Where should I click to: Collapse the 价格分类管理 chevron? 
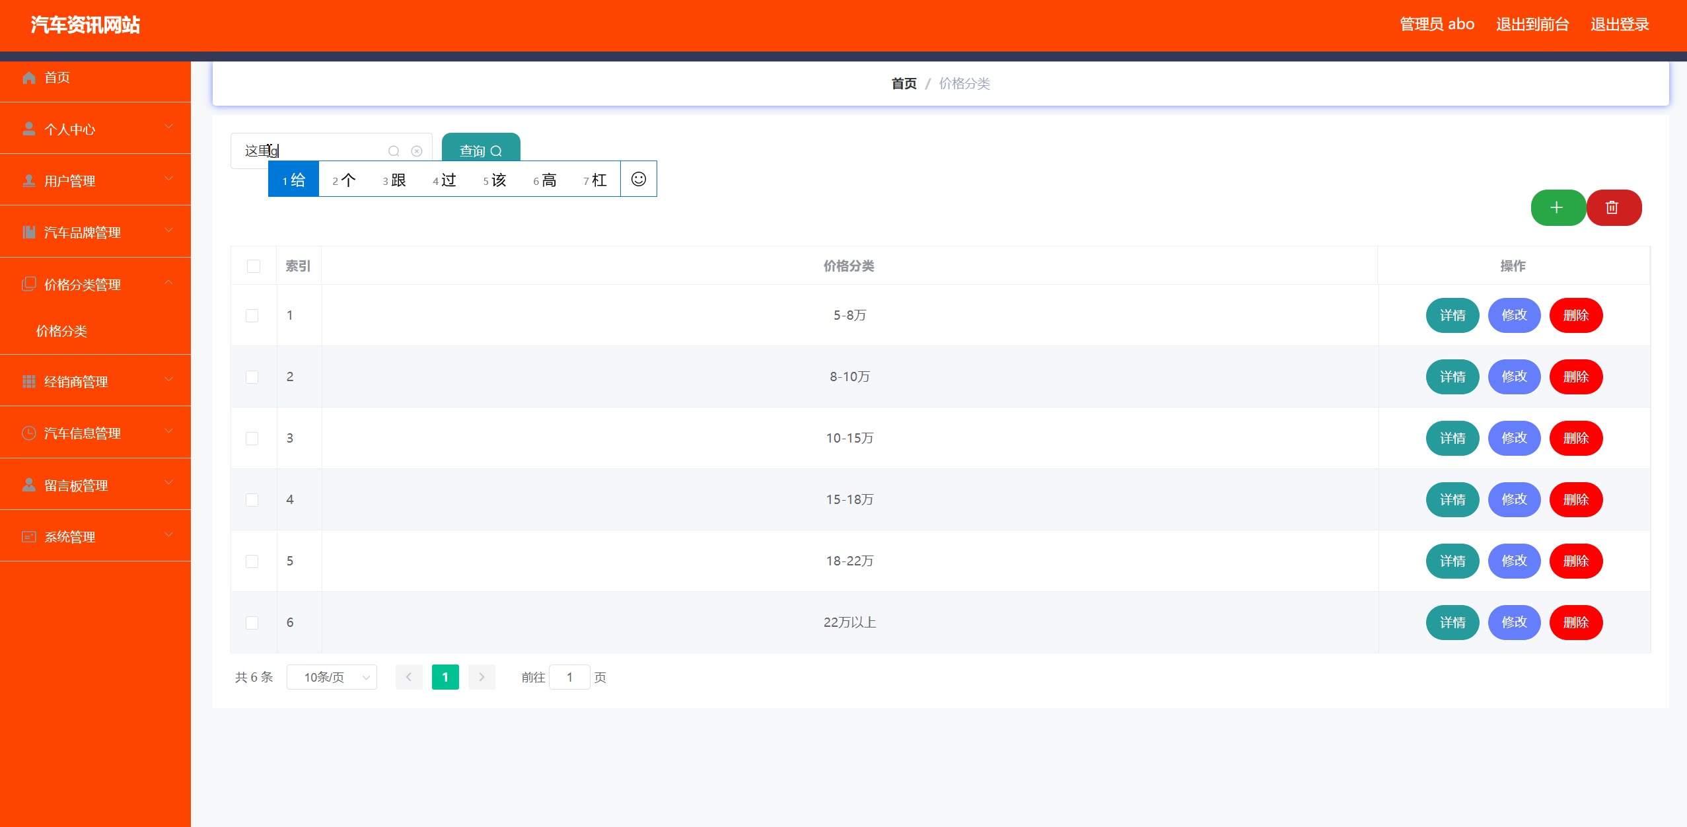pos(169,282)
